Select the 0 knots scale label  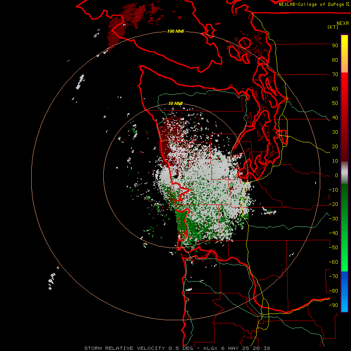click(x=337, y=175)
